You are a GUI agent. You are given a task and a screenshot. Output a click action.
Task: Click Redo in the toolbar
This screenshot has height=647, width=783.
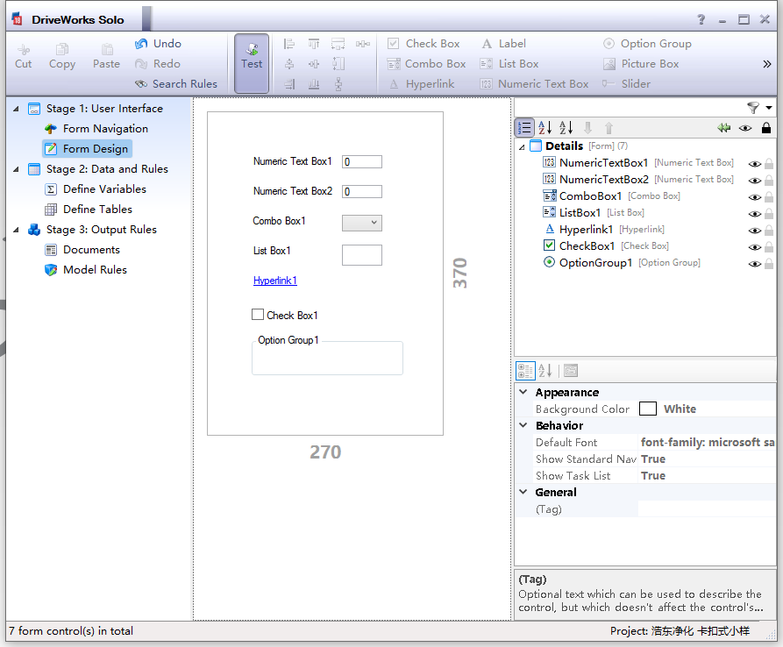(158, 64)
